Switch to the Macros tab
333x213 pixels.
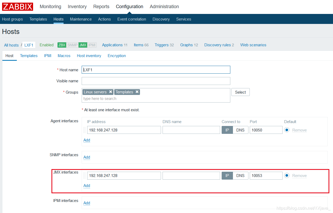[x=64, y=56]
